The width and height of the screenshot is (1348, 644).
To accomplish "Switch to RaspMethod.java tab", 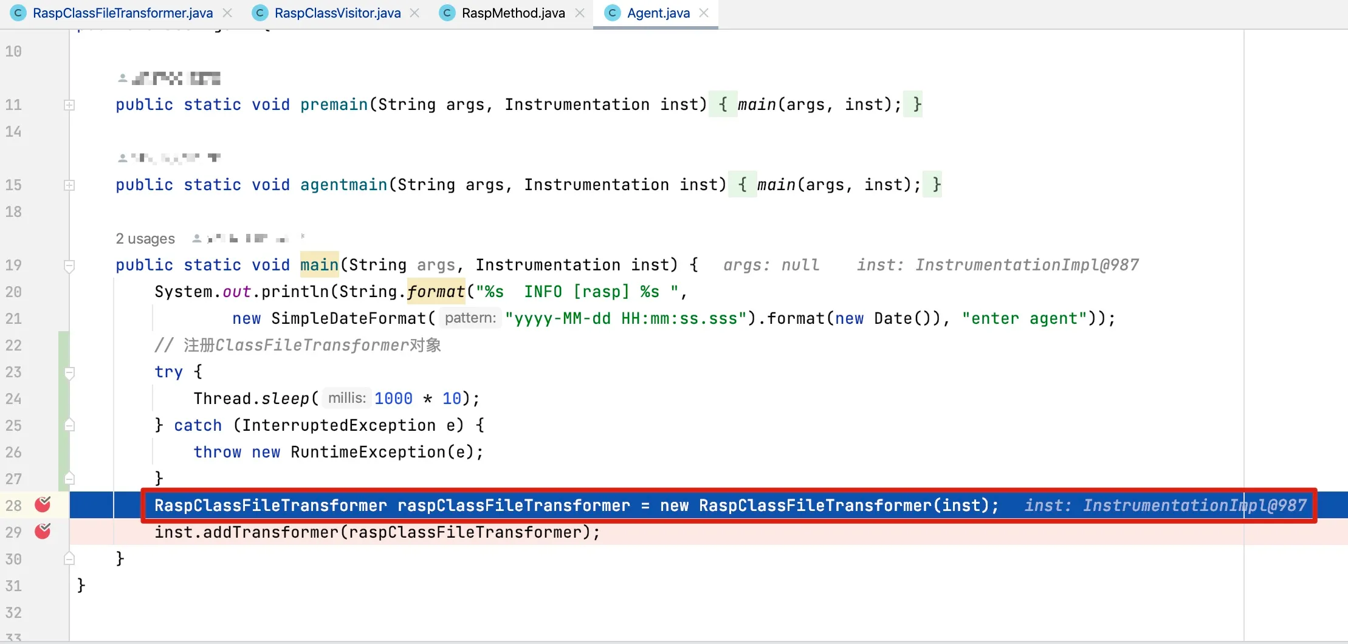I will coord(513,13).
